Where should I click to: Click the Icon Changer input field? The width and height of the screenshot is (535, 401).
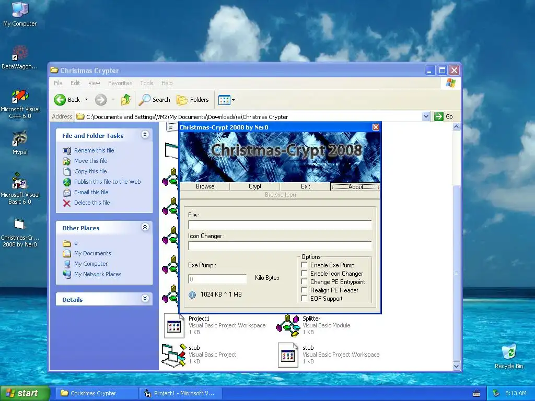click(x=280, y=245)
